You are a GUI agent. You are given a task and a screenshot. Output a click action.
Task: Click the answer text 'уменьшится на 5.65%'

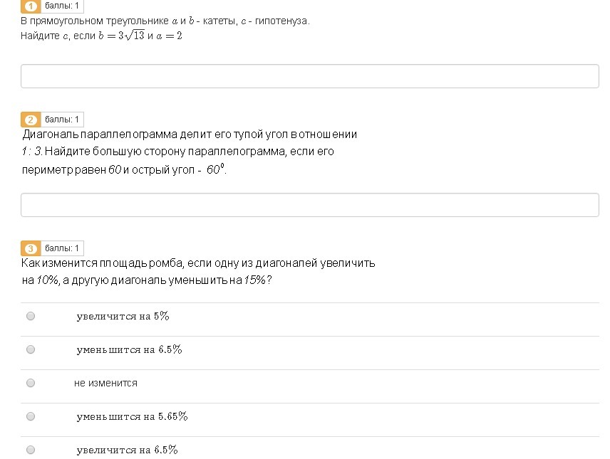[132, 416]
